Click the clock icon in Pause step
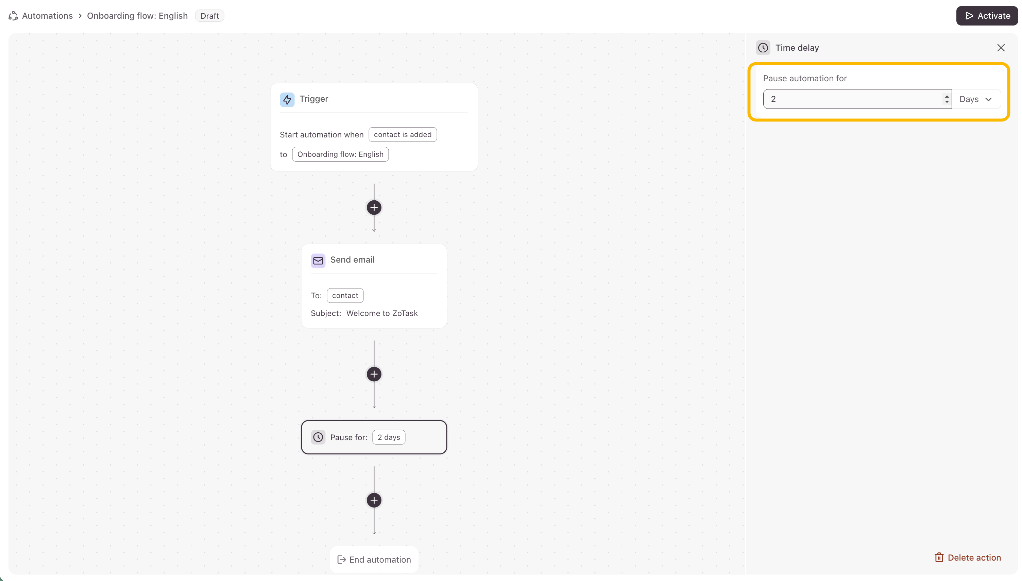The height and width of the screenshot is (581, 1022). (x=318, y=437)
